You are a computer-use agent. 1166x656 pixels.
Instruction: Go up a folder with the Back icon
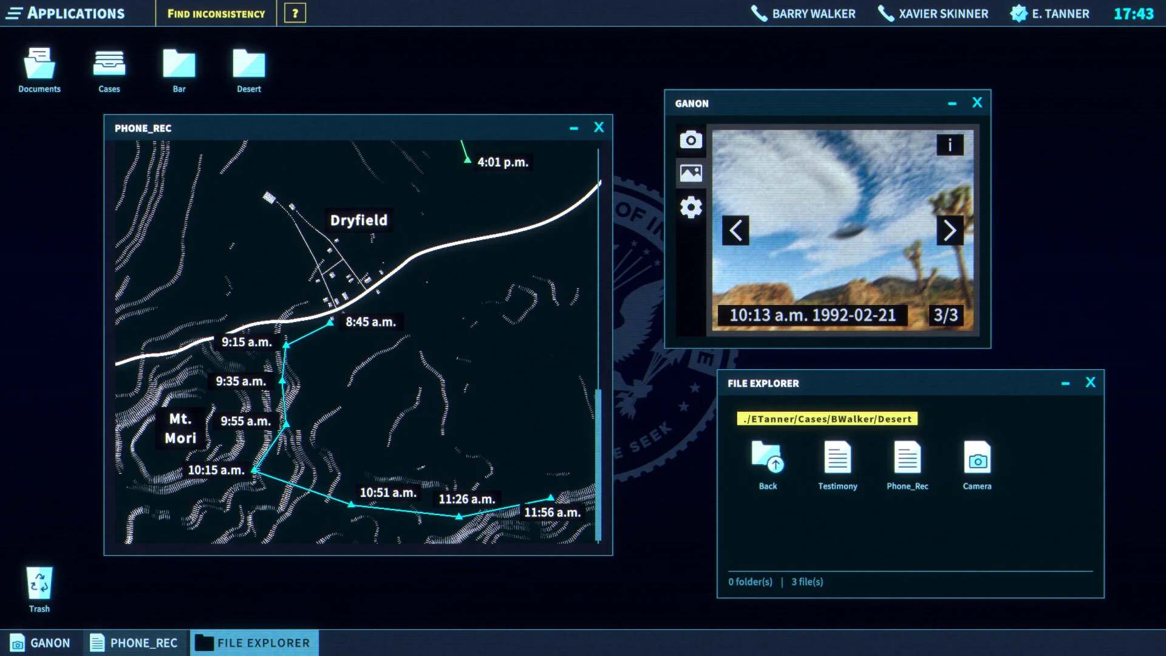[x=767, y=462]
